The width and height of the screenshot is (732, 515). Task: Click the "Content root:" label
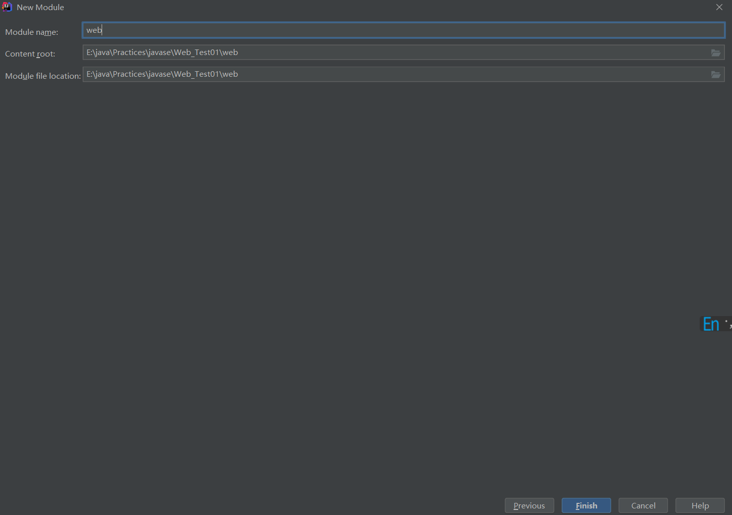tap(30, 54)
